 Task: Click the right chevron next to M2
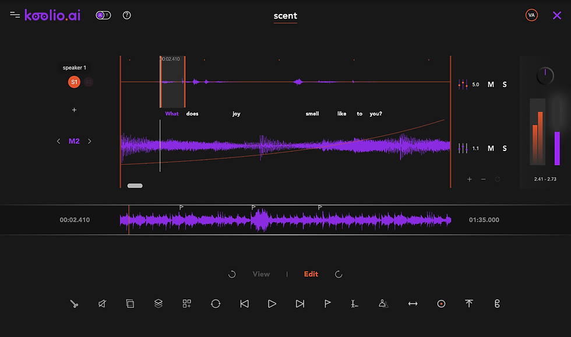[89, 141]
